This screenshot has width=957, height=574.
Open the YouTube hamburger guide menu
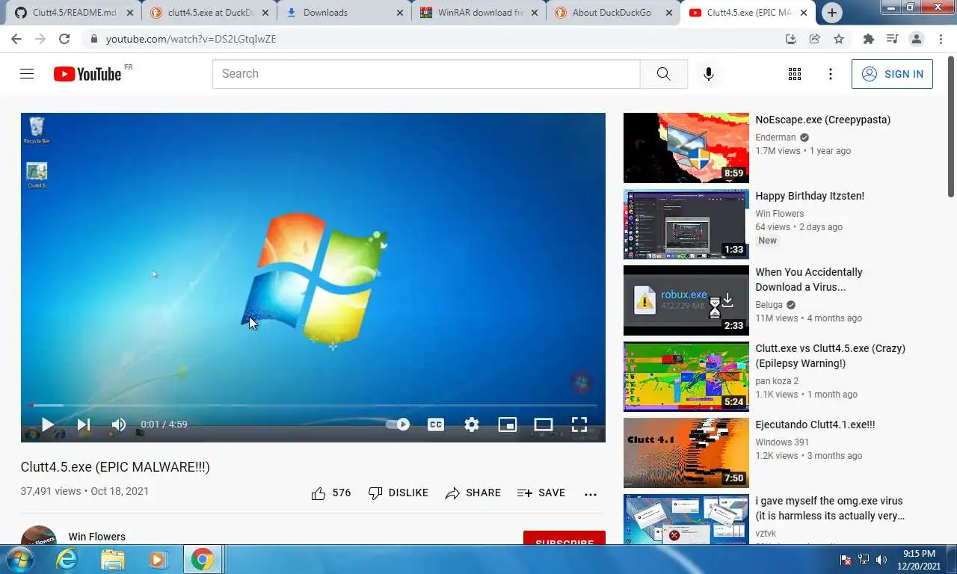coord(27,74)
